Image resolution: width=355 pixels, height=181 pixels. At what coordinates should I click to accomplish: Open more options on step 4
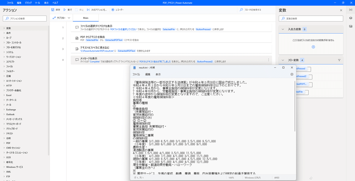(268, 60)
